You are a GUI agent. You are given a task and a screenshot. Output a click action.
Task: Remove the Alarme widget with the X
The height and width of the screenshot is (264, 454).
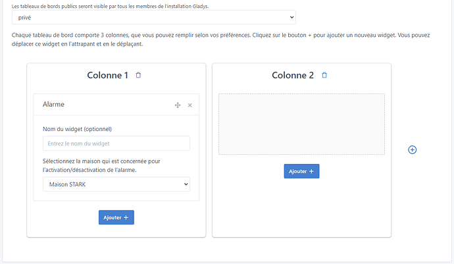190,105
